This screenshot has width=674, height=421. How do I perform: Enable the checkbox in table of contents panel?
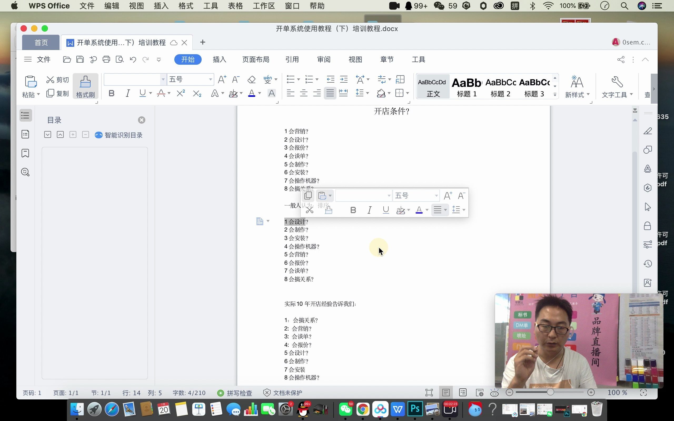[x=48, y=135]
